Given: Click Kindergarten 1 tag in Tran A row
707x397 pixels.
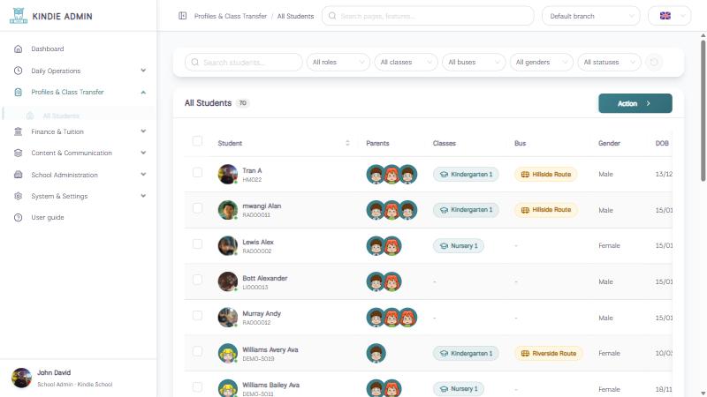Looking at the screenshot, I should pyautogui.click(x=466, y=174).
